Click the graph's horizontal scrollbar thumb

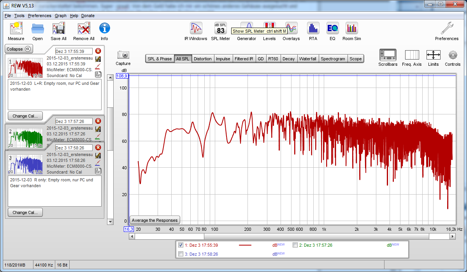pos(316,236)
